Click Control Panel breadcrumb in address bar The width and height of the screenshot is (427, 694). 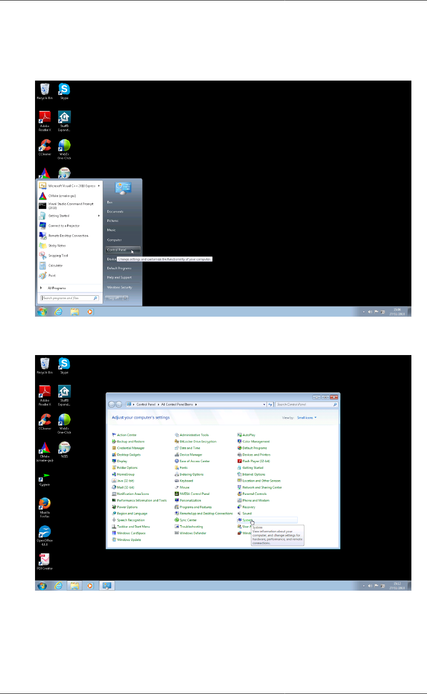point(146,404)
